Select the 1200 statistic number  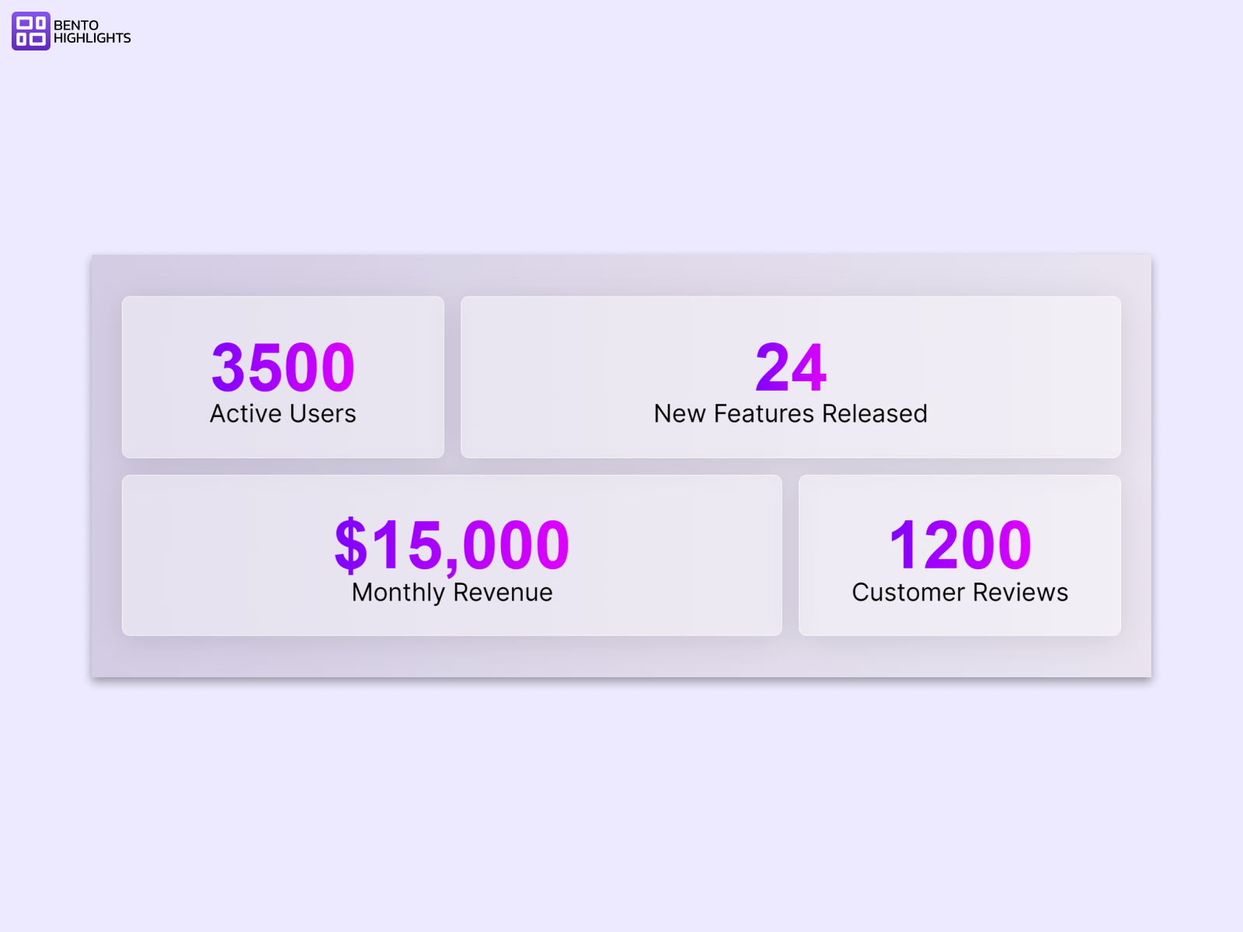[959, 545]
